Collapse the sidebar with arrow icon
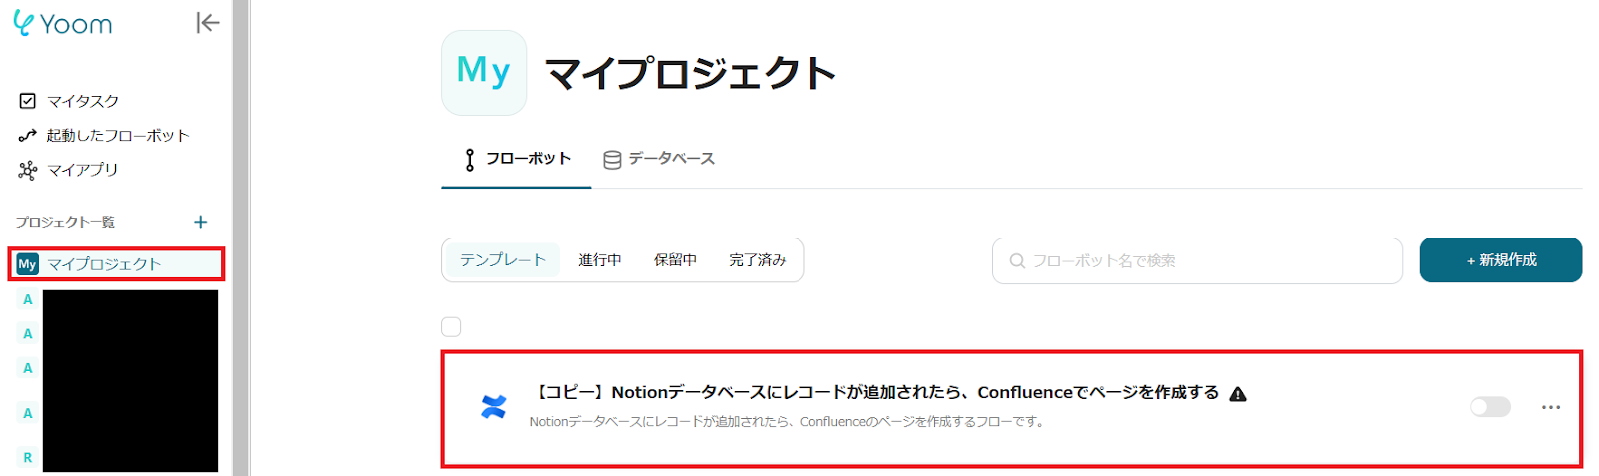 tap(207, 23)
